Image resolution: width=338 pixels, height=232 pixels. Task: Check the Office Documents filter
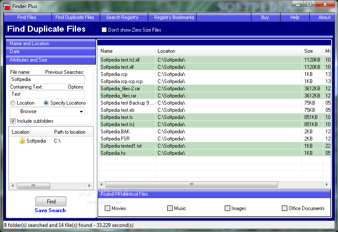point(284,208)
